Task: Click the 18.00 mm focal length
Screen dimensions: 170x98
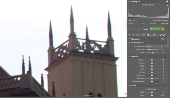Action: click(165, 24)
